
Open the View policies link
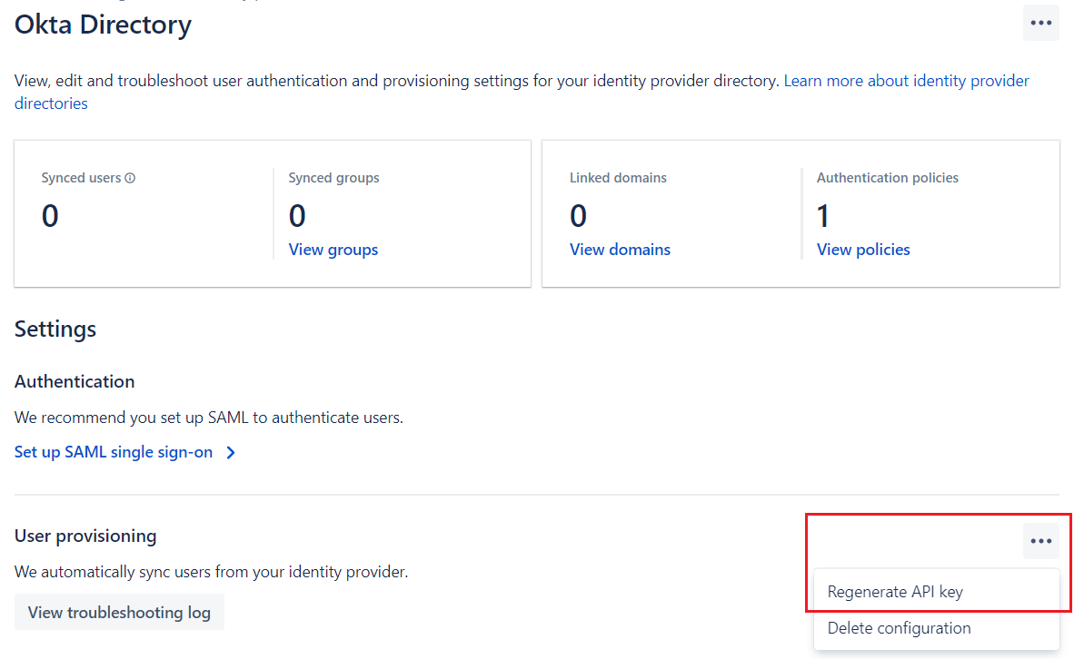[862, 250]
